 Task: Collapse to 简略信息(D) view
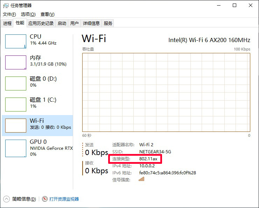click(24, 199)
